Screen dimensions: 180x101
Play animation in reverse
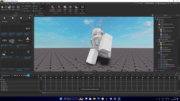[x=19, y=75]
